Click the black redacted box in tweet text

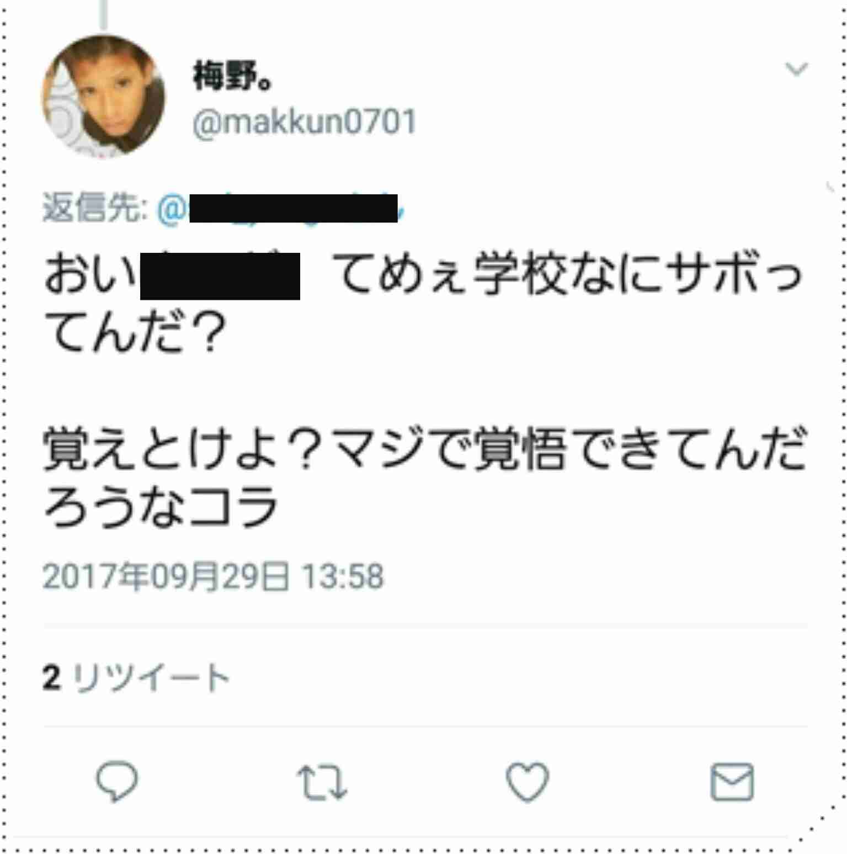[x=220, y=276]
